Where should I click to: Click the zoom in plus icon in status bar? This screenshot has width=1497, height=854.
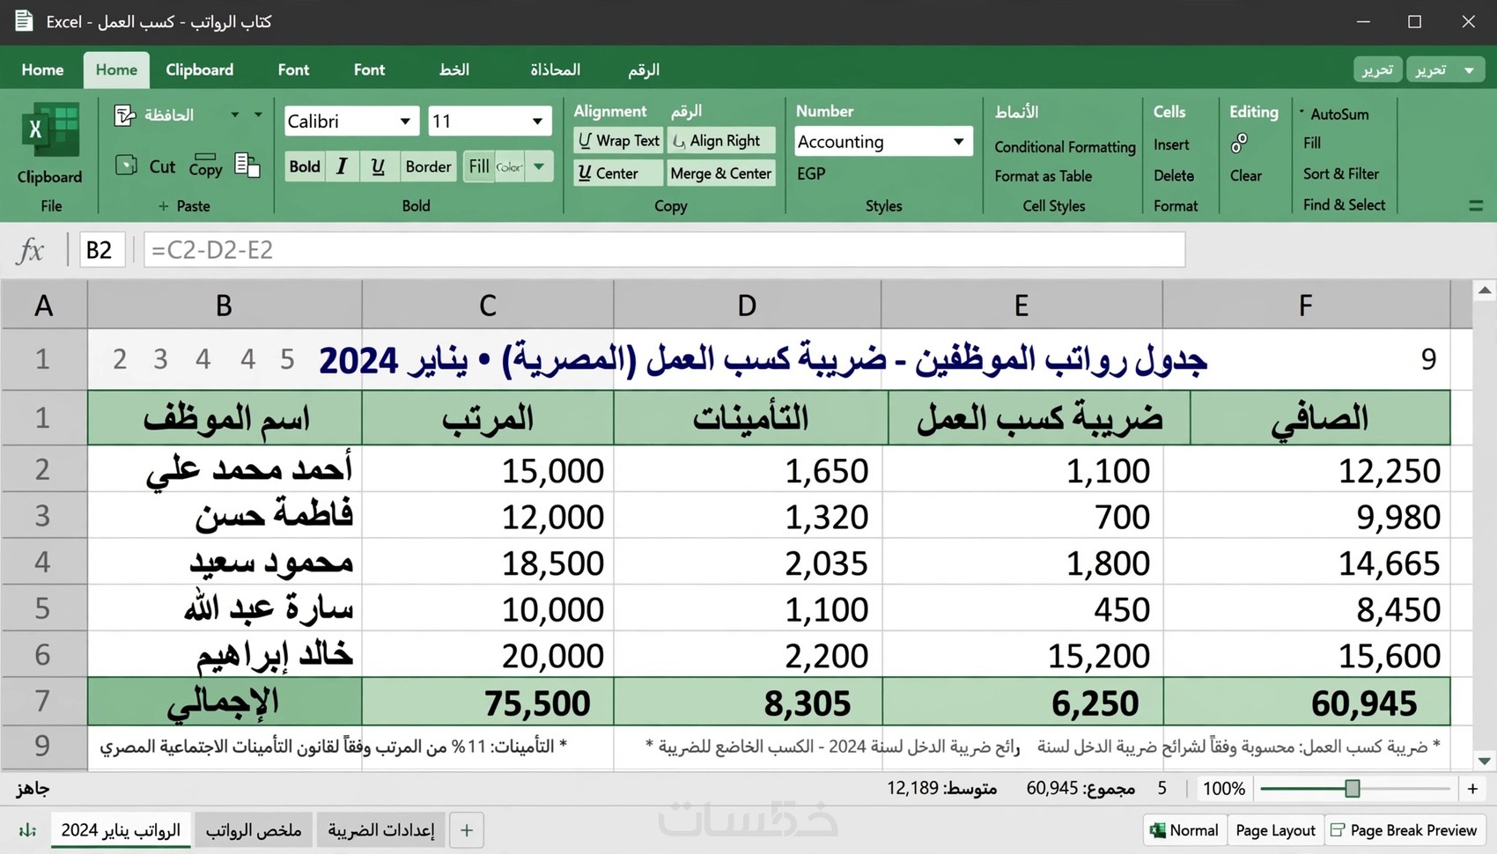[x=1472, y=789]
